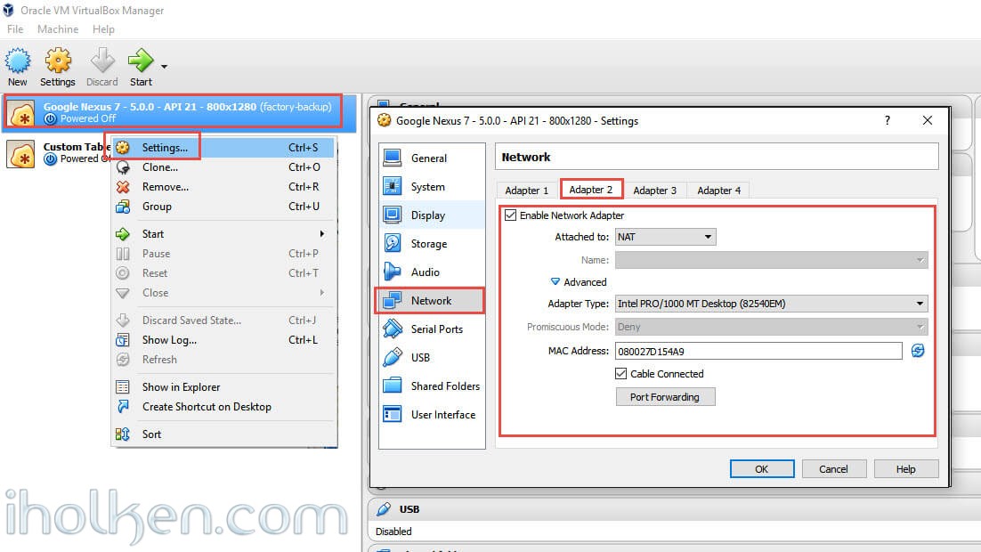This screenshot has width=981, height=552.
Task: Choose Remove... in the context menu
Action: coord(224,186)
